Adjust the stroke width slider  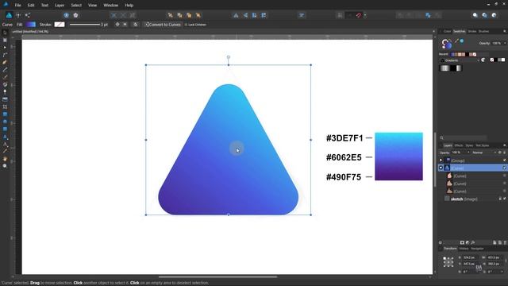click(x=85, y=25)
